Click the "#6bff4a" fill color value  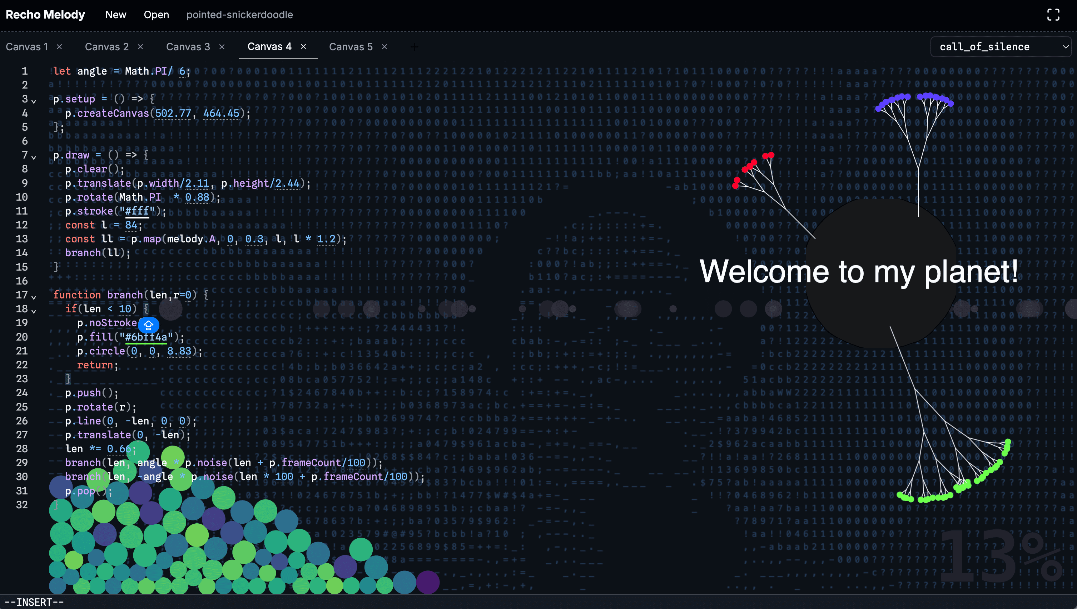click(x=146, y=337)
